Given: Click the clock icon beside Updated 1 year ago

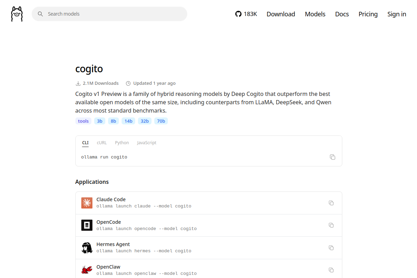Looking at the screenshot, I should click(128, 83).
